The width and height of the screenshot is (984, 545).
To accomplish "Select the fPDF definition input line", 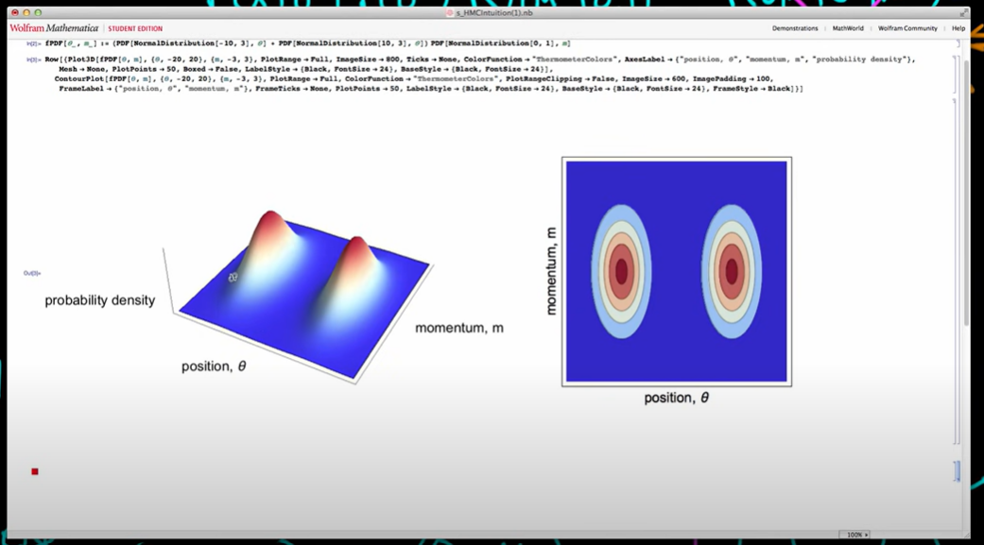I will click(307, 43).
